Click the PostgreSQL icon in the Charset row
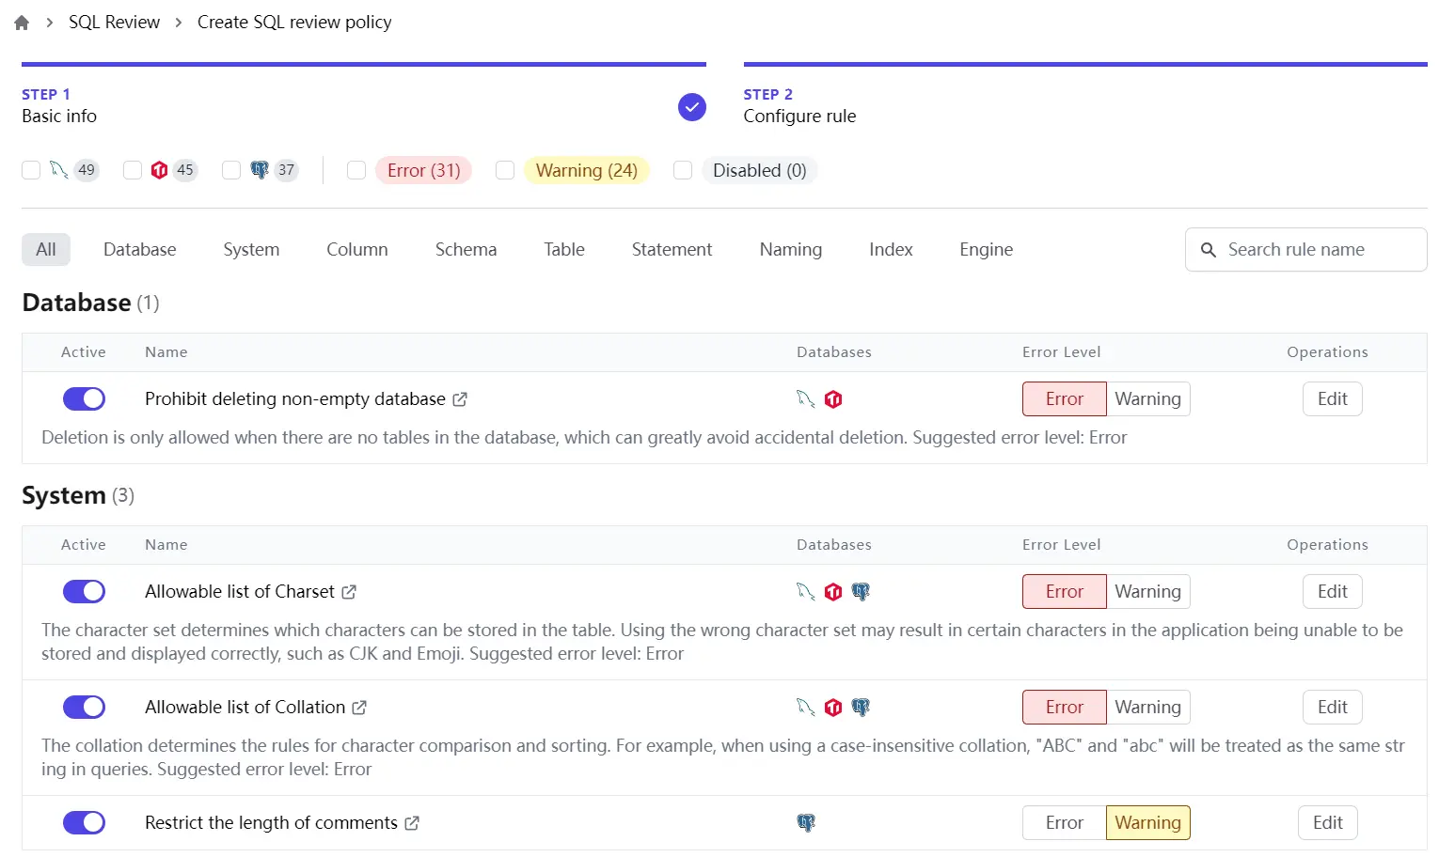Image resolution: width=1439 pixels, height=857 pixels. [x=861, y=592]
